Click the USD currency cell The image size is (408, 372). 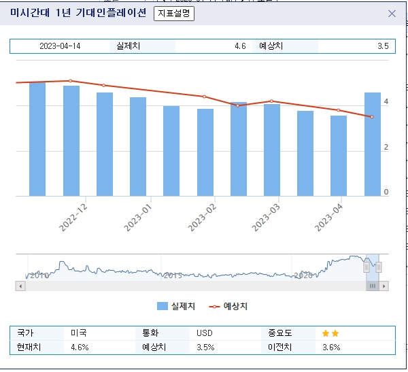205,333
